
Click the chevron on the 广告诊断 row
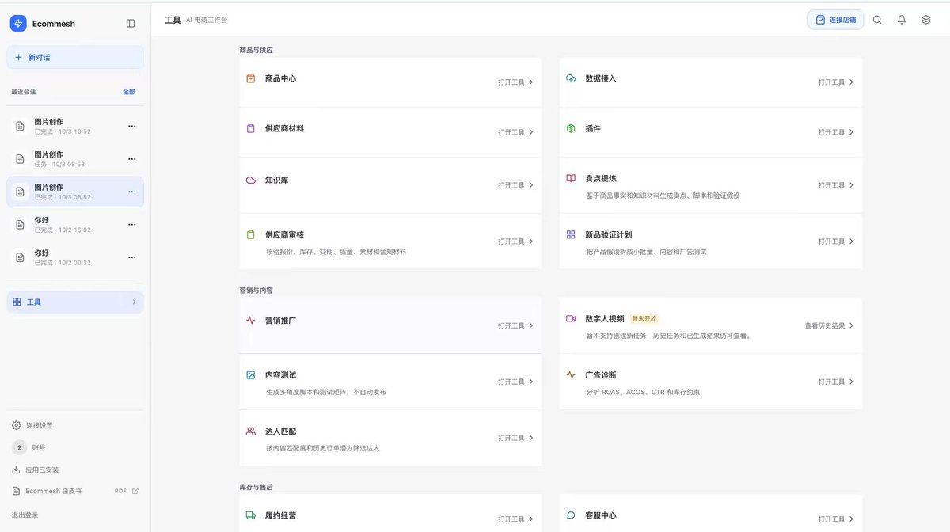(851, 382)
